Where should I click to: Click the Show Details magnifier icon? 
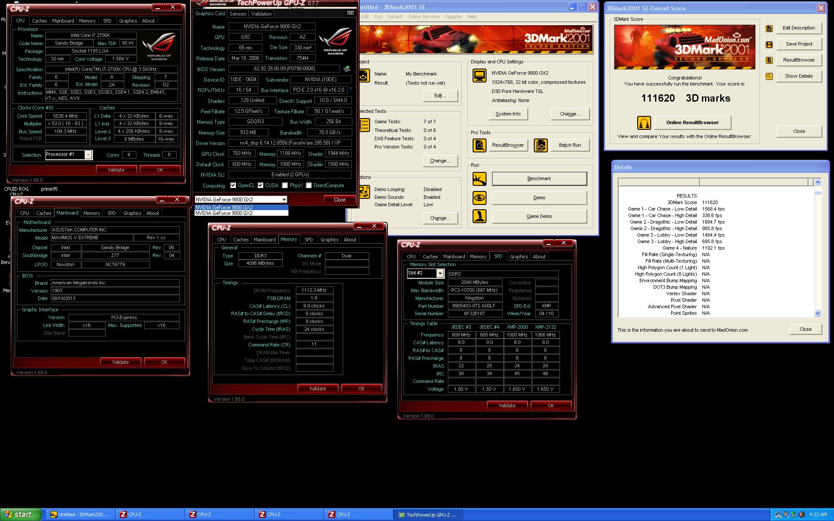[769, 76]
